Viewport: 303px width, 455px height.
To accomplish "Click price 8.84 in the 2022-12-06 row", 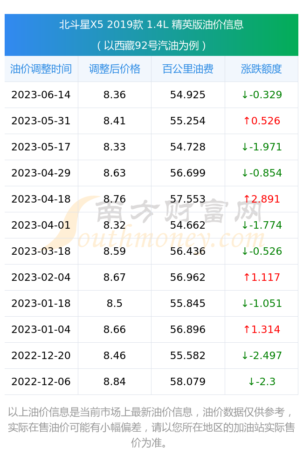I will 115,382.
